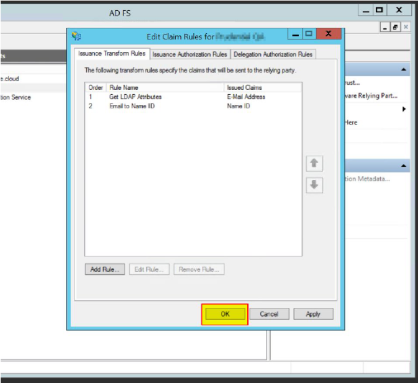Viewport: 418px width, 383px height.
Task: Click the move rule up arrow button
Action: click(314, 164)
